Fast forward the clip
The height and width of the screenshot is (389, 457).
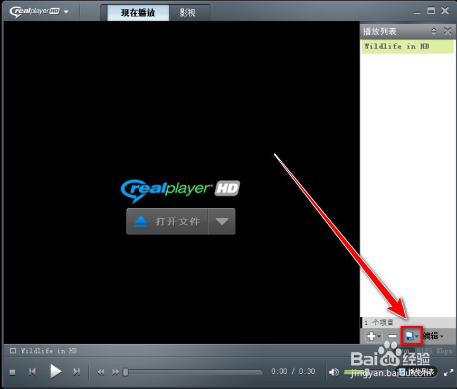pos(116,373)
